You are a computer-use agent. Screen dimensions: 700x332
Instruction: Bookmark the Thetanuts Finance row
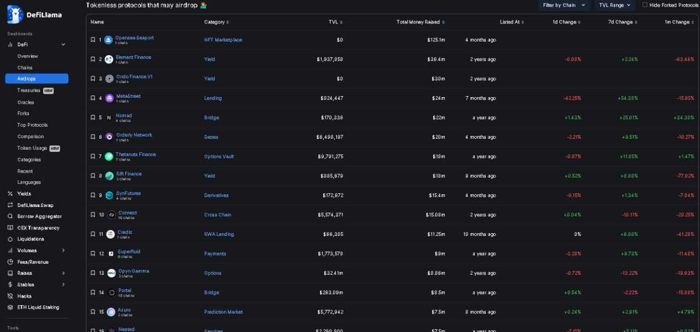93,157
